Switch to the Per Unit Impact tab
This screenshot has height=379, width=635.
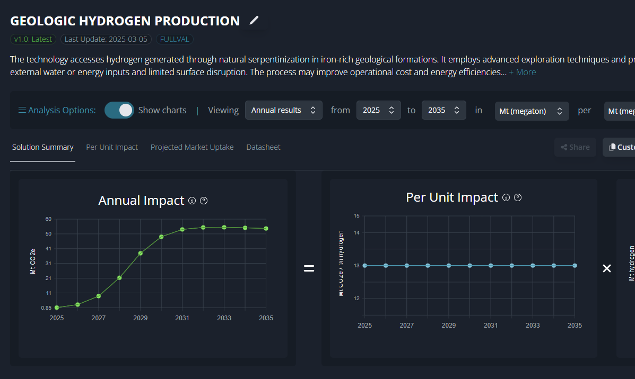click(x=112, y=147)
